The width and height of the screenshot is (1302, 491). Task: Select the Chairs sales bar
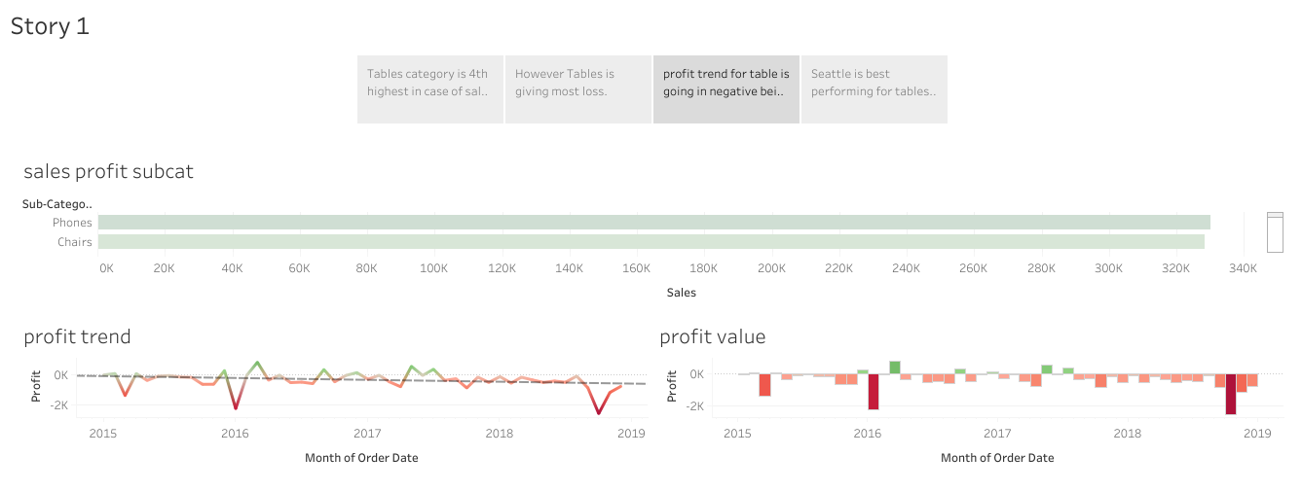651,242
